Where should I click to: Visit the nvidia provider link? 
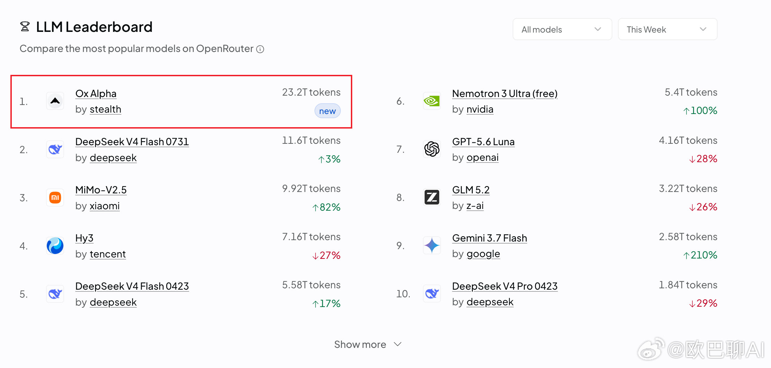[480, 109]
